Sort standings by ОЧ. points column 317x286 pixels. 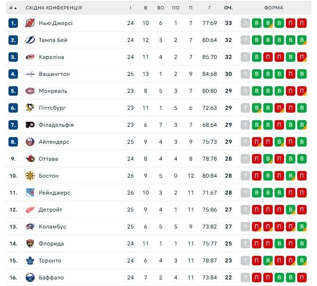228,8
